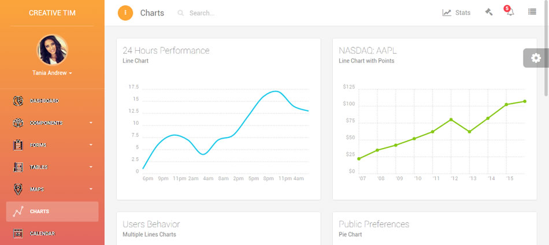Screen dimensions: 549x245
Task: Expand the Maps submenu arrow
Action: (x=91, y=189)
